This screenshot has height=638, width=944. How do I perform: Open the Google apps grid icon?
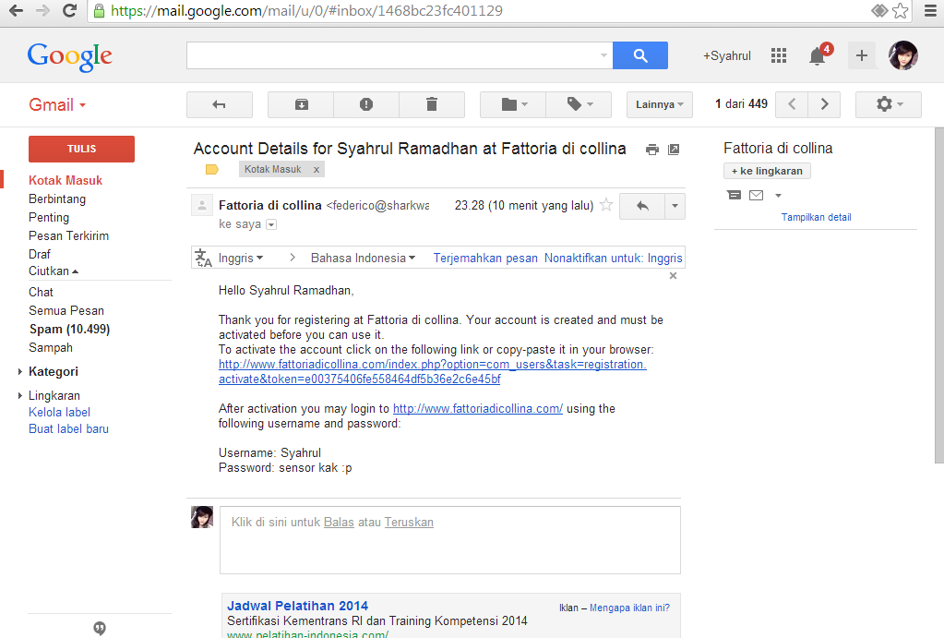click(x=779, y=55)
